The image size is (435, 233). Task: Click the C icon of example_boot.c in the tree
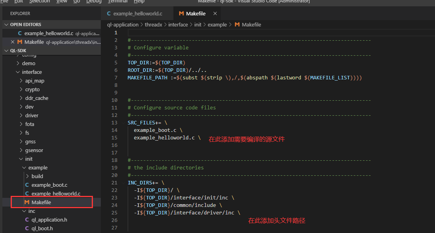(27, 185)
